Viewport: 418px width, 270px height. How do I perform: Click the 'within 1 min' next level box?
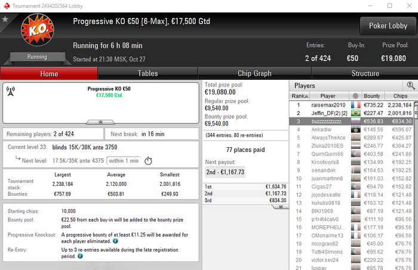pyautogui.click(x=124, y=161)
